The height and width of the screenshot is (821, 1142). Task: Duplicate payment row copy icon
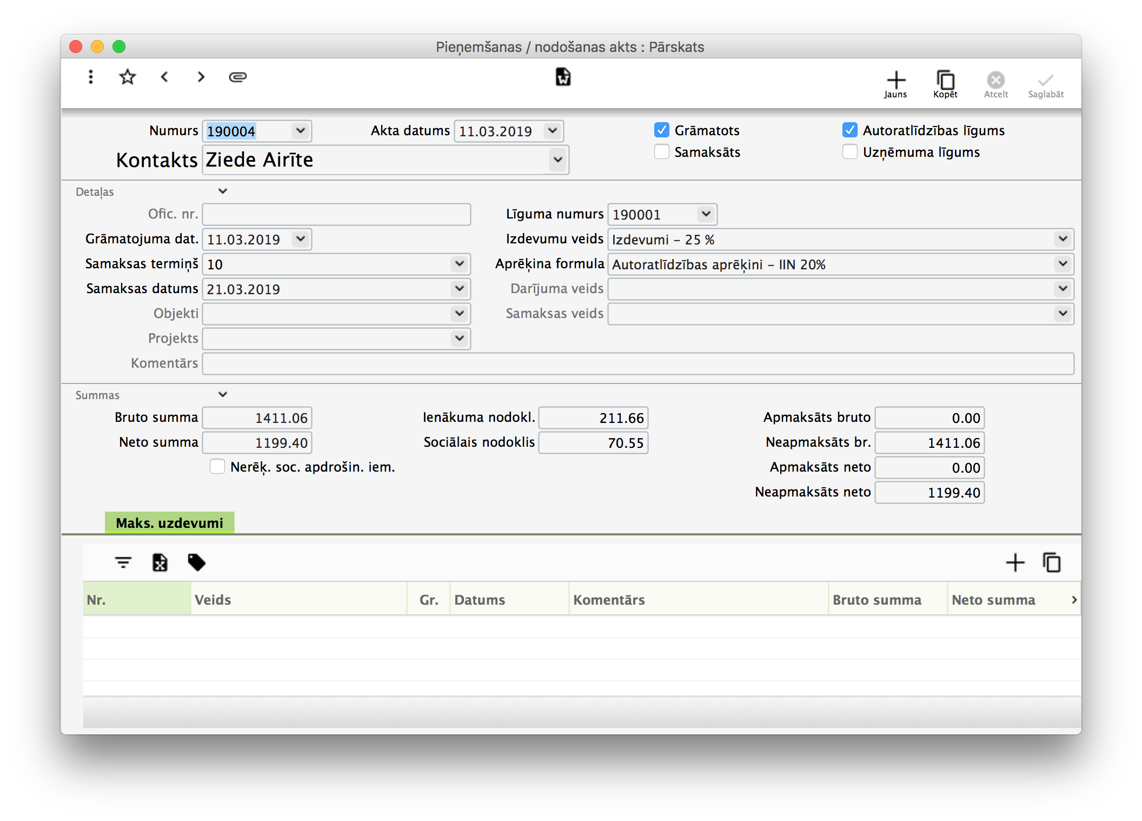[x=1052, y=562]
